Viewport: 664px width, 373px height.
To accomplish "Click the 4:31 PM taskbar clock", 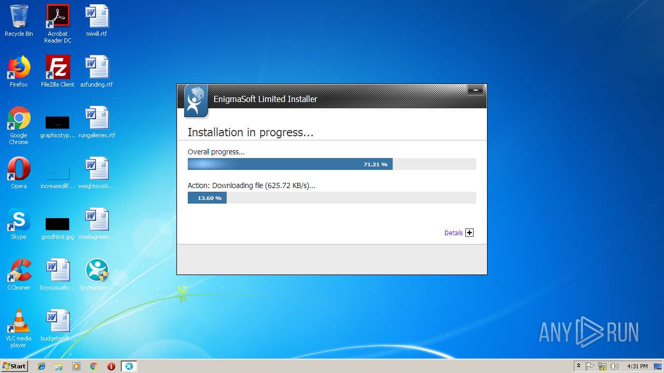I will (x=637, y=366).
